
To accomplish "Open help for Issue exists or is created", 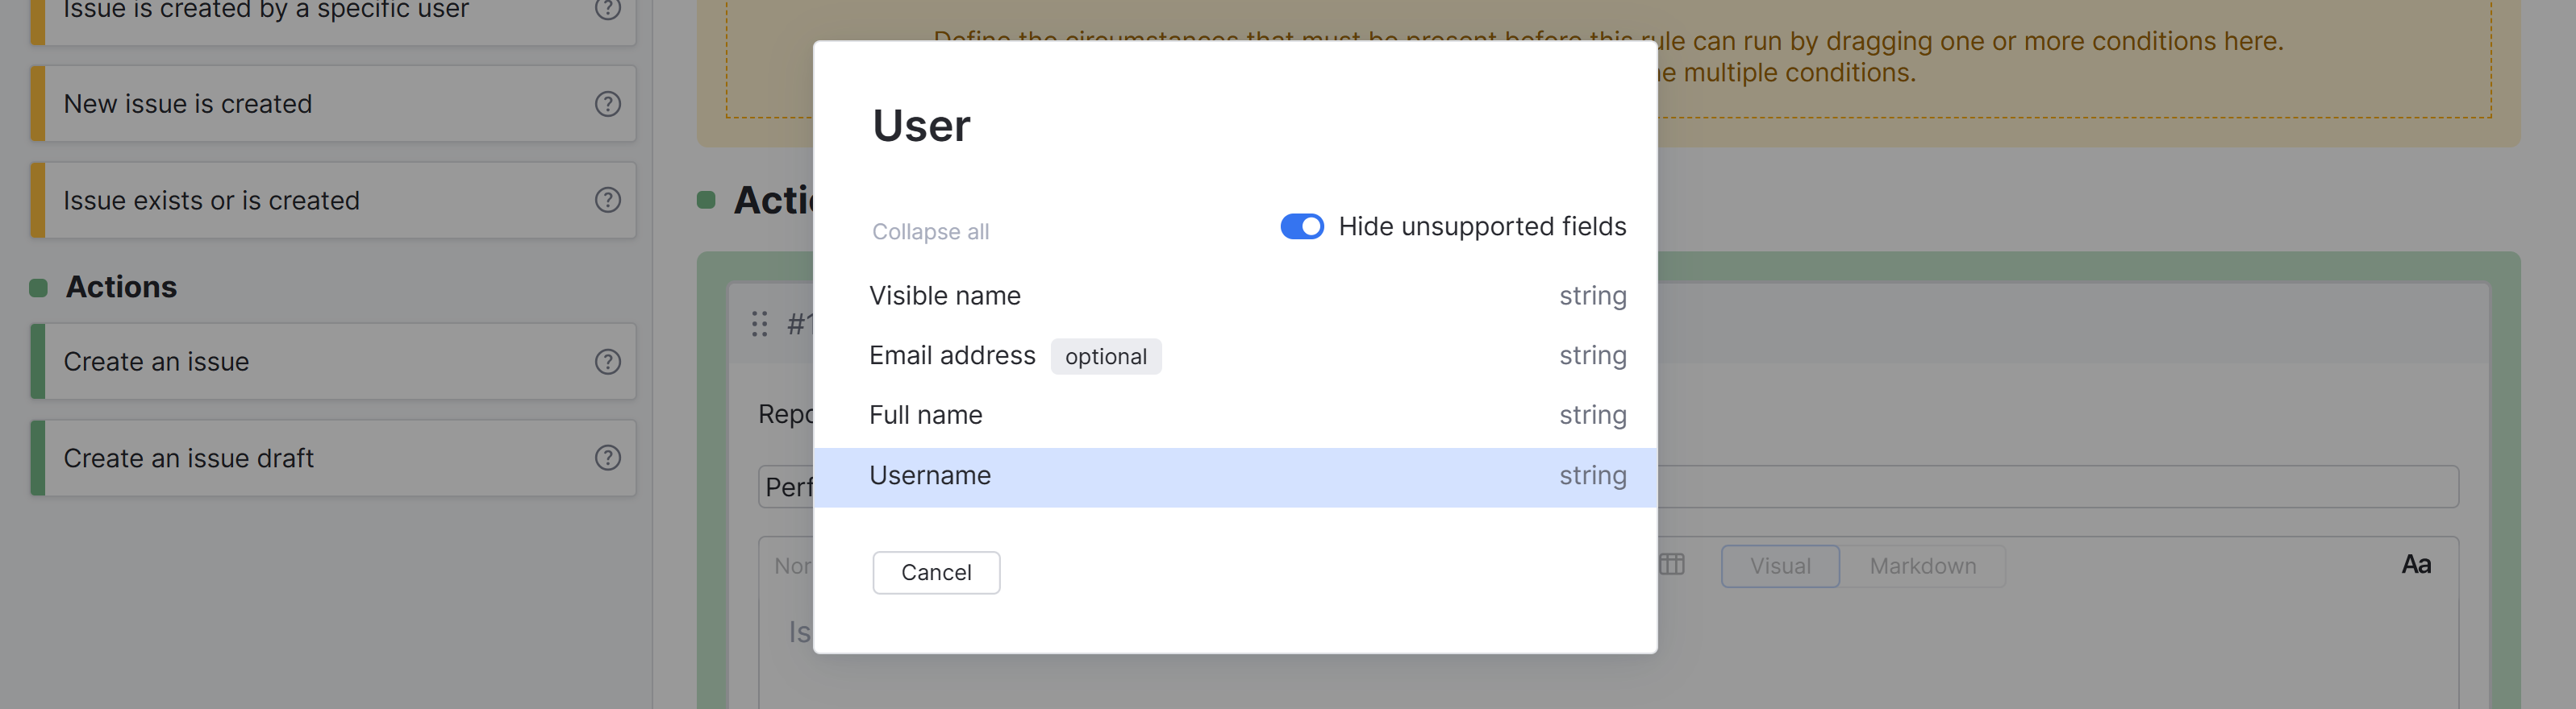I will click(607, 201).
